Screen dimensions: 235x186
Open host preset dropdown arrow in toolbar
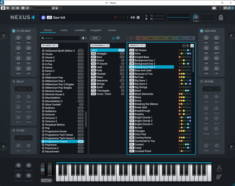(x=60, y=8)
